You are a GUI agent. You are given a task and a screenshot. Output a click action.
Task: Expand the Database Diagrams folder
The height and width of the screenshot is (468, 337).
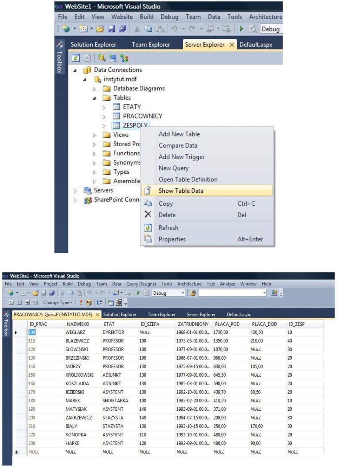(94, 89)
